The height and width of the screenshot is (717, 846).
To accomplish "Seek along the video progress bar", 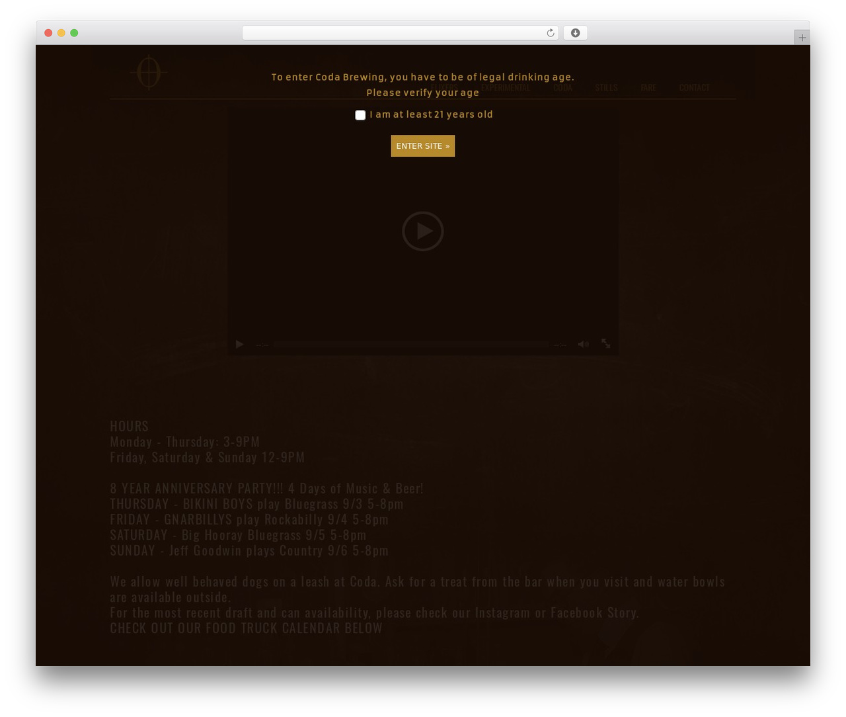I will tap(410, 344).
